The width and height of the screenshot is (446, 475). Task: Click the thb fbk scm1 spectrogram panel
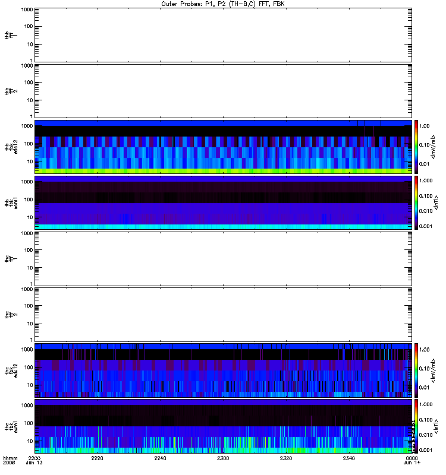(224, 202)
